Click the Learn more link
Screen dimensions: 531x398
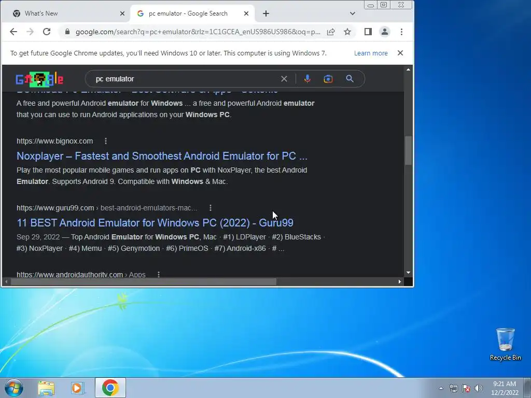[x=371, y=53]
